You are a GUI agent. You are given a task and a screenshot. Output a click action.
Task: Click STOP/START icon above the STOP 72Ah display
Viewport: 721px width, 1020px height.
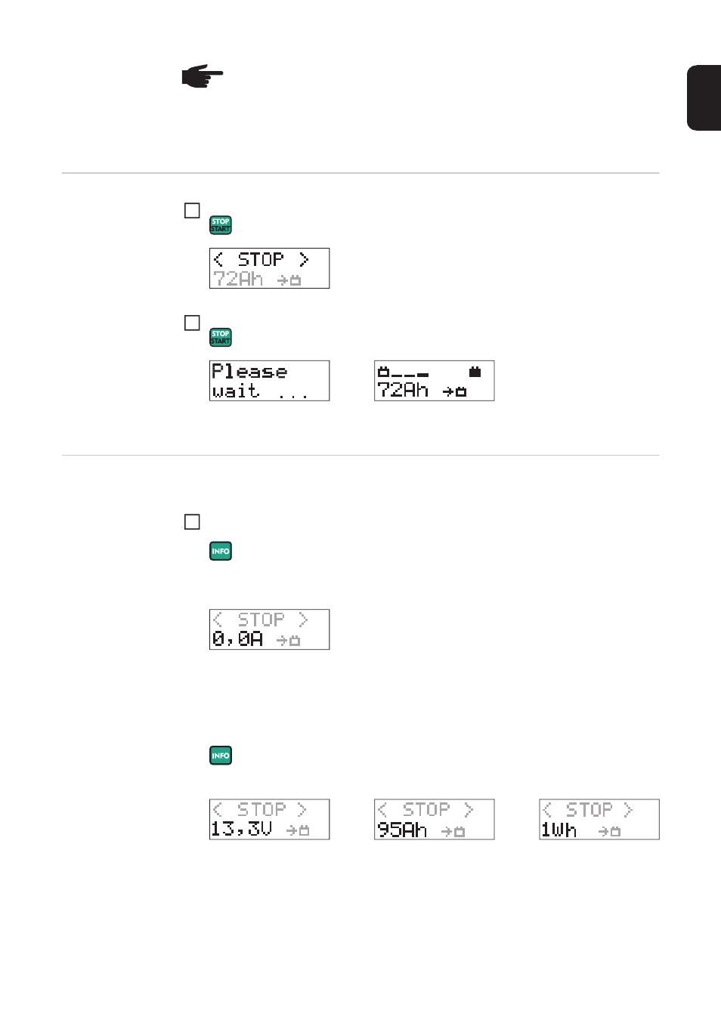(221, 225)
